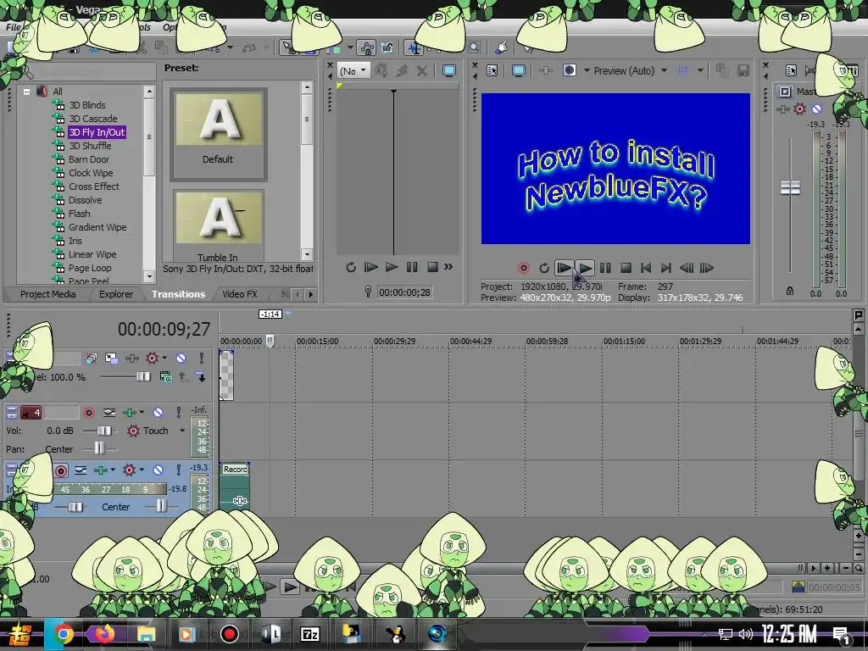This screenshot has width=868, height=651.
Task: Toggle Loop Playback in the Trimmer window
Action: pos(351,267)
